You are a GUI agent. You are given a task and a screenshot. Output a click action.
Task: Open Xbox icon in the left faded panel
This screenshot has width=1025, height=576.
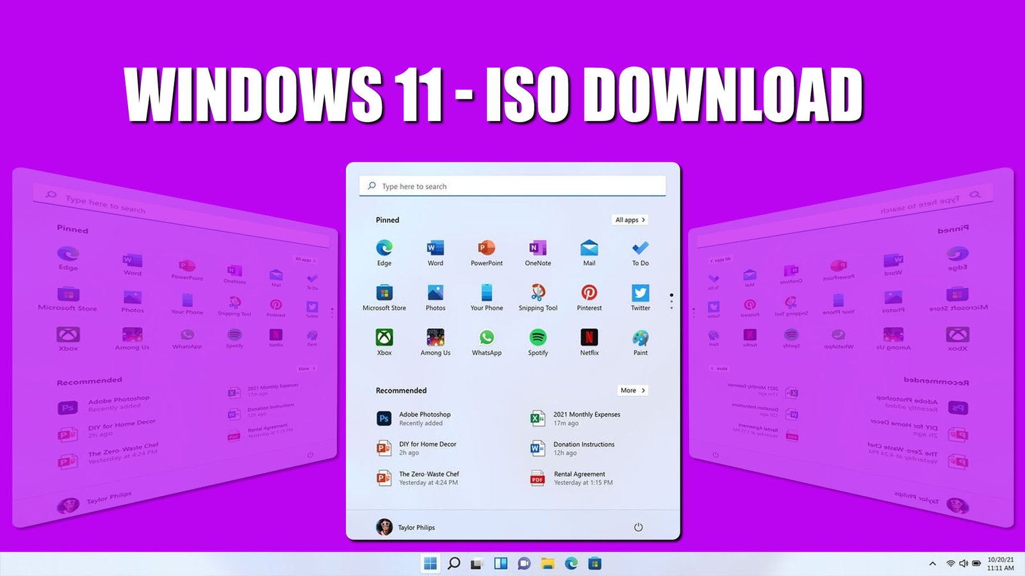[68, 339]
